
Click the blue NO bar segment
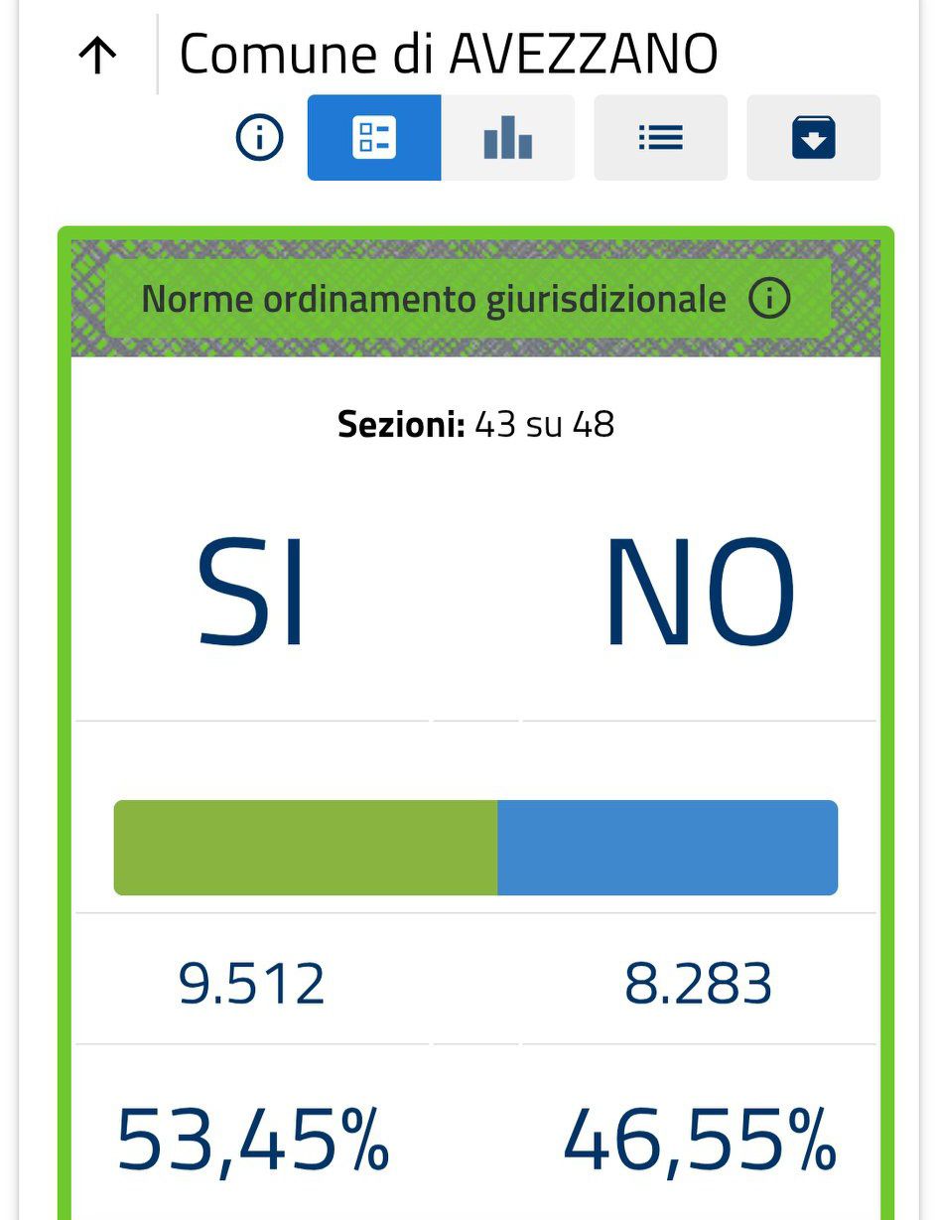[667, 848]
